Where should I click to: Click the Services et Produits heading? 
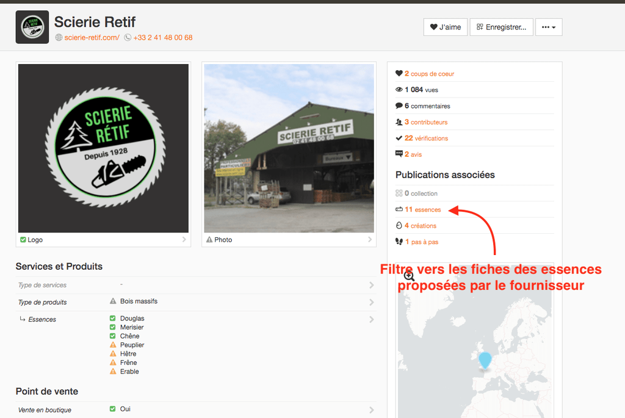click(59, 266)
